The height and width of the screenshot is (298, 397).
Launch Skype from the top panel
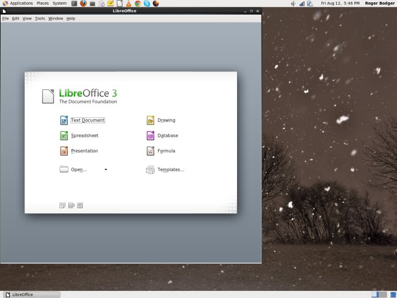coord(147,4)
